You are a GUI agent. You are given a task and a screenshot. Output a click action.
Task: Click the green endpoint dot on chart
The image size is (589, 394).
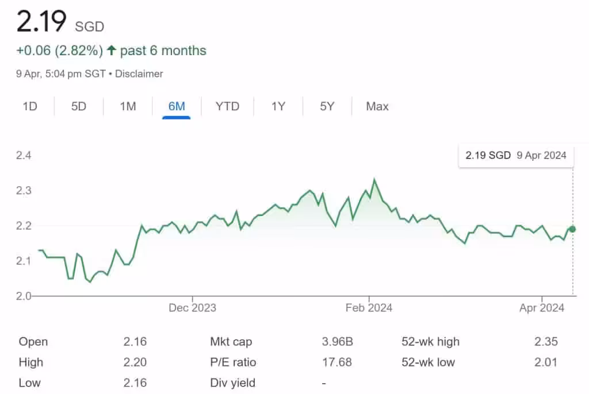click(x=572, y=229)
